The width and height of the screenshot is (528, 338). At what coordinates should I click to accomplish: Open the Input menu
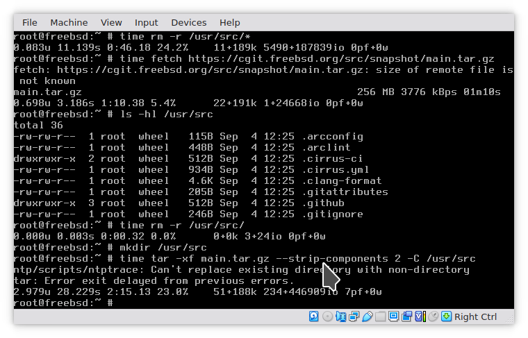point(147,23)
